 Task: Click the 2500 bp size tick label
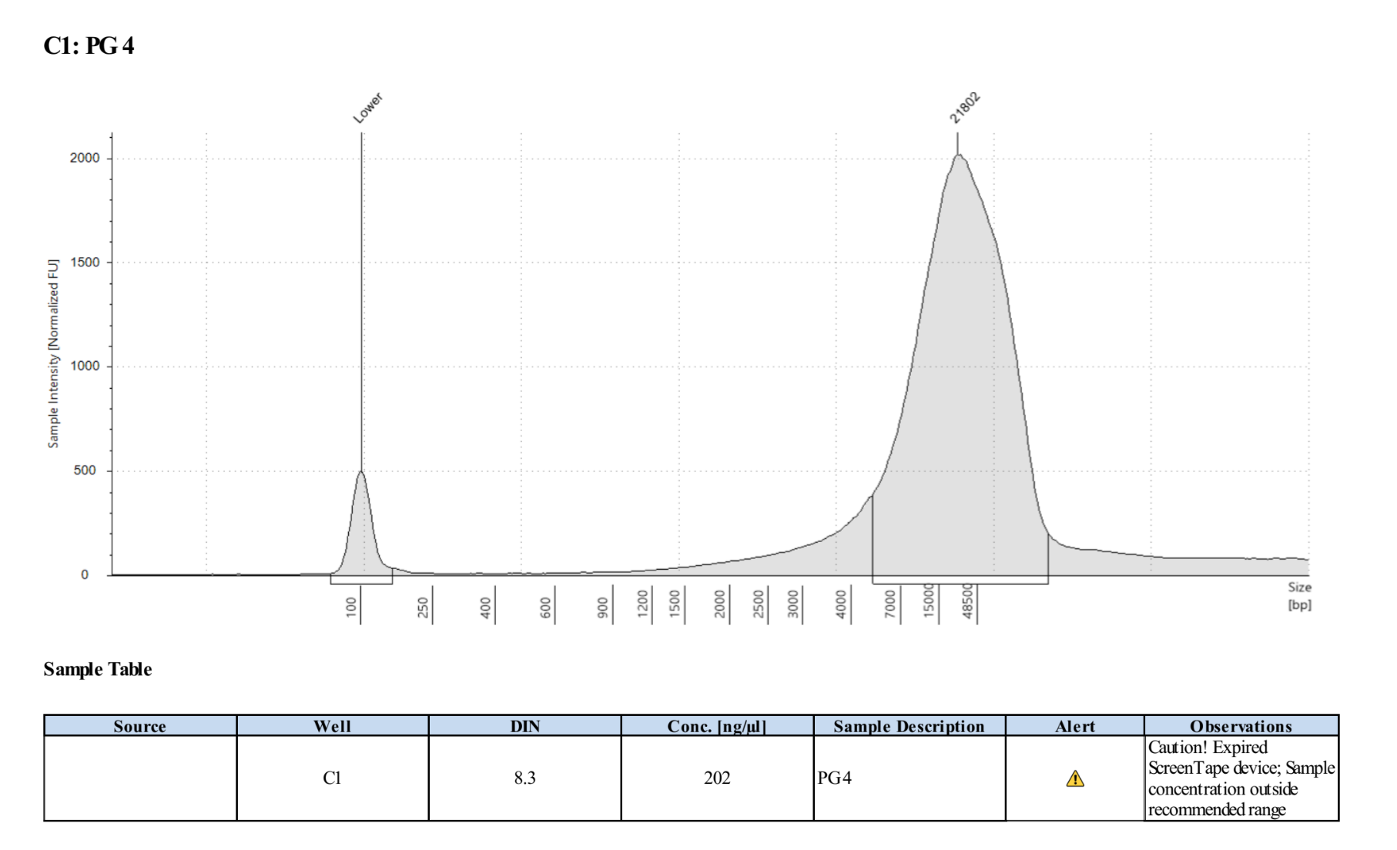click(x=759, y=604)
